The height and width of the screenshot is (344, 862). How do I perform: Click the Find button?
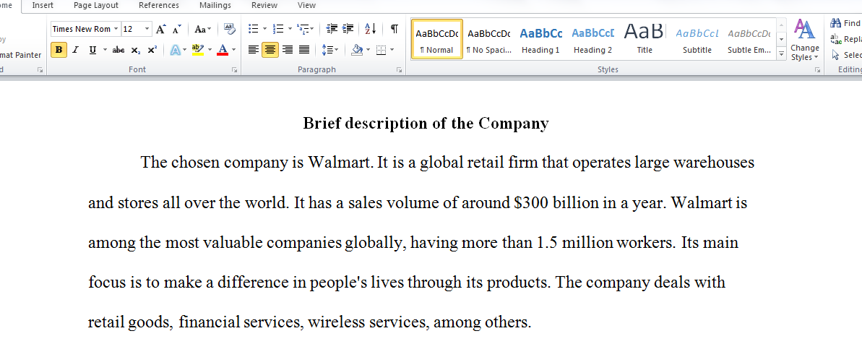coord(845,23)
